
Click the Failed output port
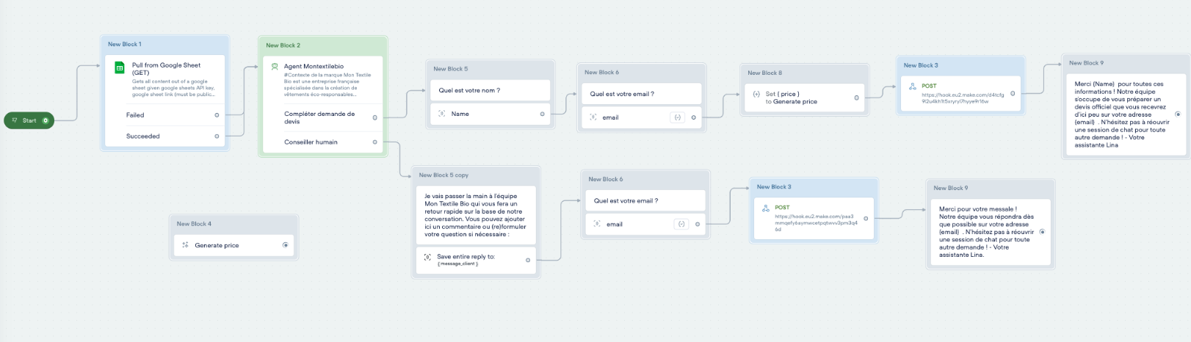(217, 115)
